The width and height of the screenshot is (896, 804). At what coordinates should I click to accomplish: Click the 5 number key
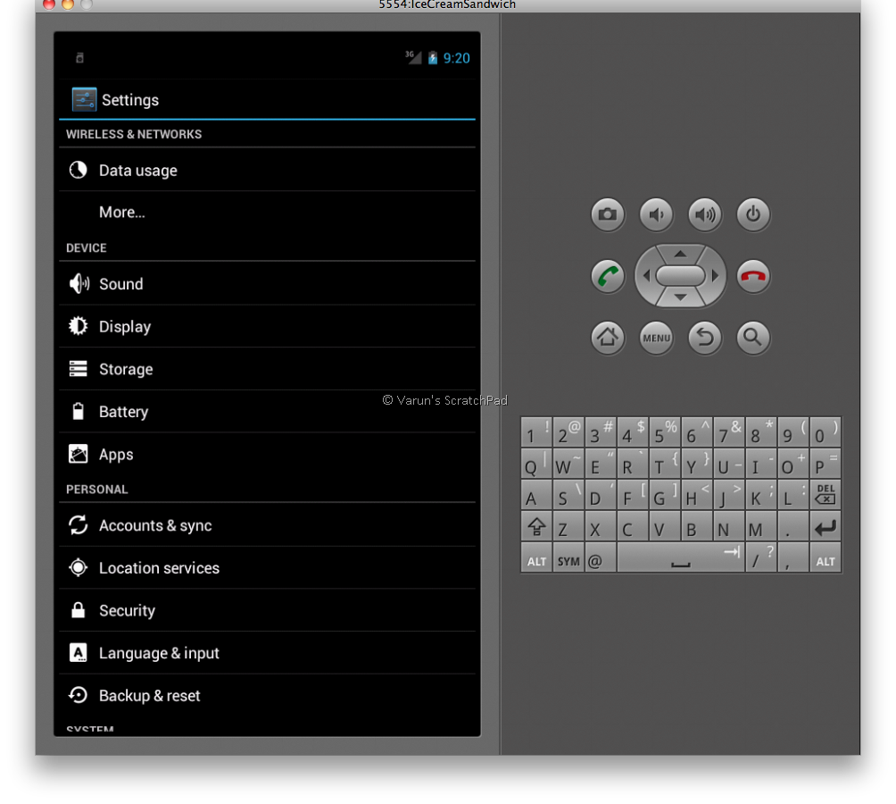[665, 432]
